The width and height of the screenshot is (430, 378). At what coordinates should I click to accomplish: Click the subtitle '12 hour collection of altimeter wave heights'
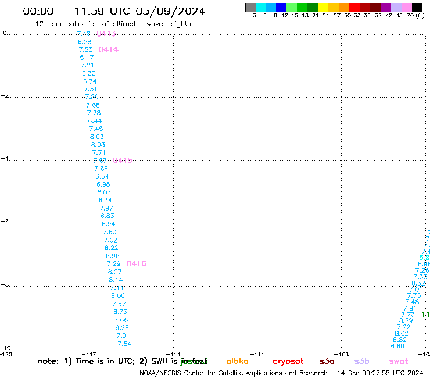113,24
